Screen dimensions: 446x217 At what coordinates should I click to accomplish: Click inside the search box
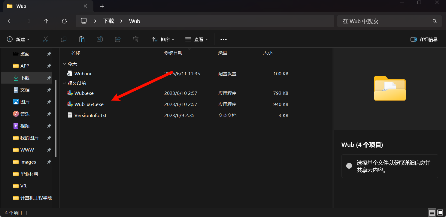coord(387,21)
